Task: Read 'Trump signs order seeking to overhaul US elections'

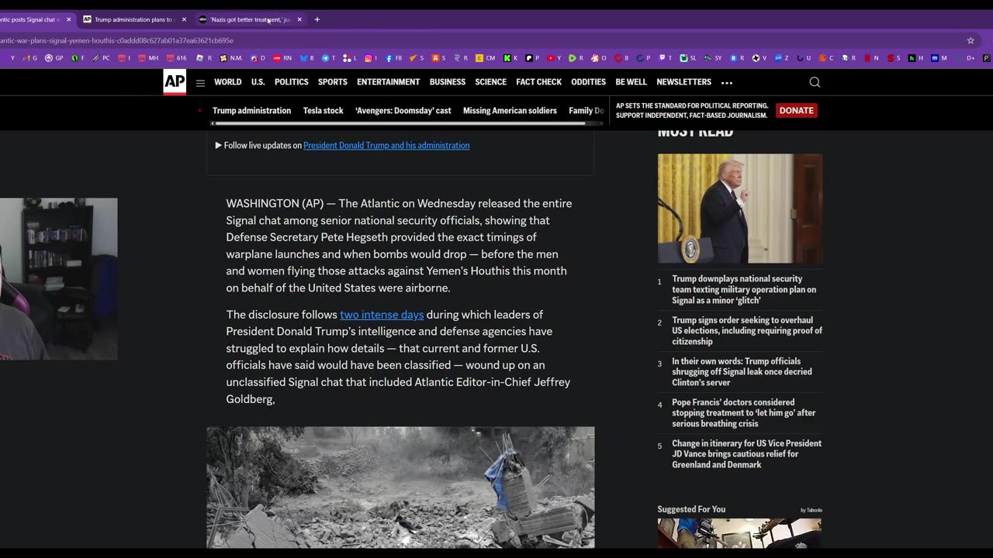Action: tap(747, 330)
